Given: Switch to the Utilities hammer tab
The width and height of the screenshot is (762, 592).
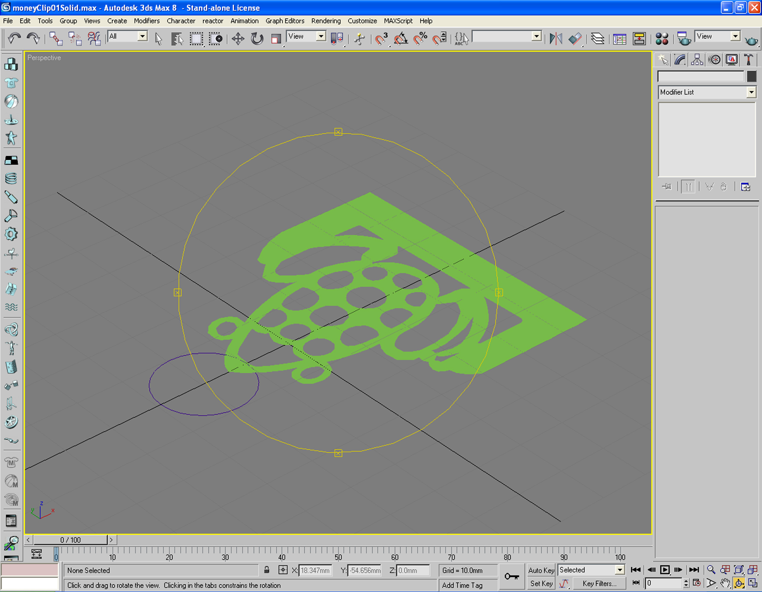Looking at the screenshot, I should click(x=749, y=60).
